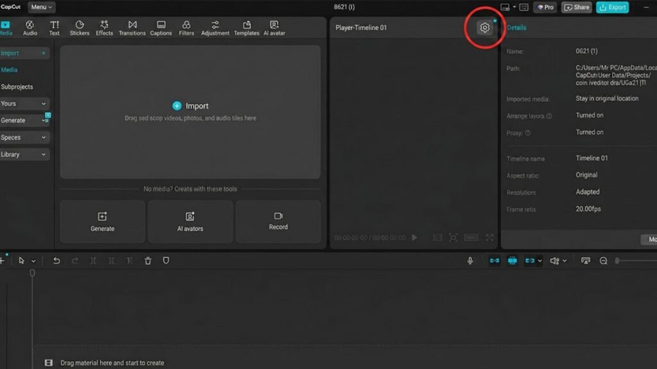Viewport: 657px width, 369px height.
Task: Open the linkage options dropdown arrow
Action: point(540,261)
